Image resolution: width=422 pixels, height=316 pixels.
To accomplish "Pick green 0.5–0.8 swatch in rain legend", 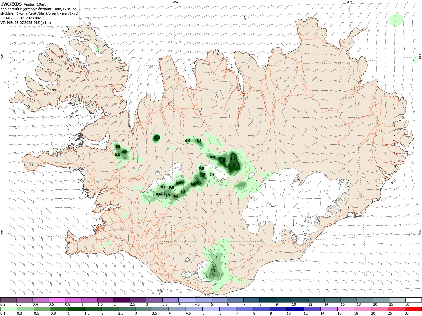I will [x=42, y=309].
